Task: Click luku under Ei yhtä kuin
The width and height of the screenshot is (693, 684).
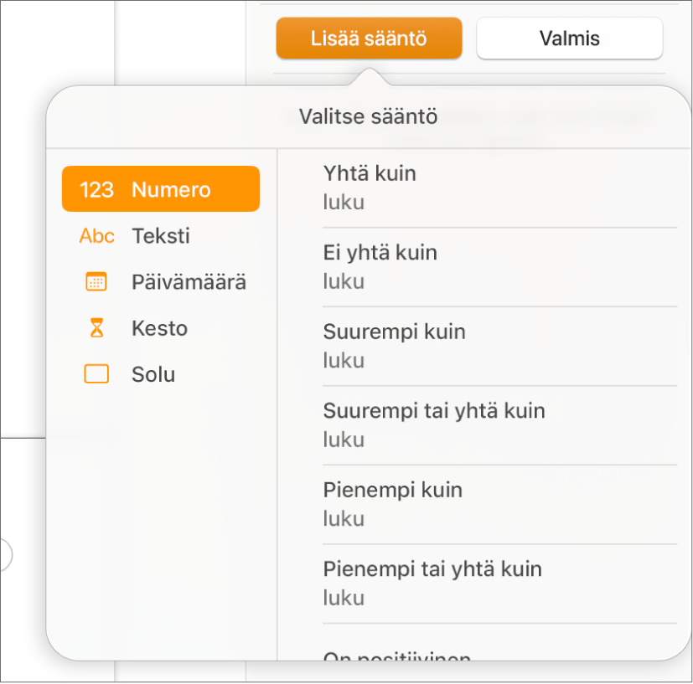Action: [x=344, y=281]
